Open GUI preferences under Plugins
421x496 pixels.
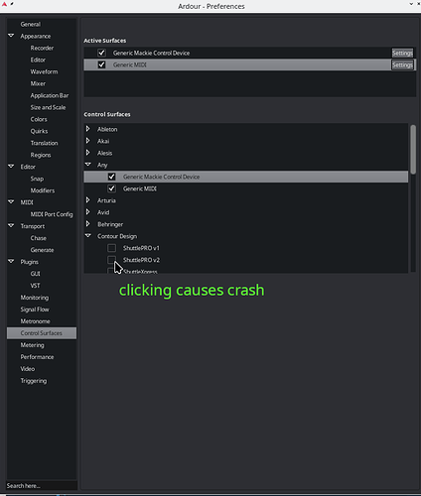click(36, 274)
